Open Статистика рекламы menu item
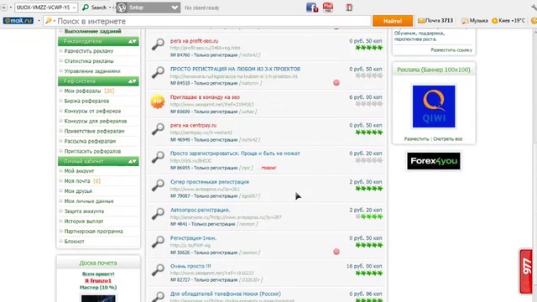The image size is (537, 302). pyautogui.click(x=89, y=61)
